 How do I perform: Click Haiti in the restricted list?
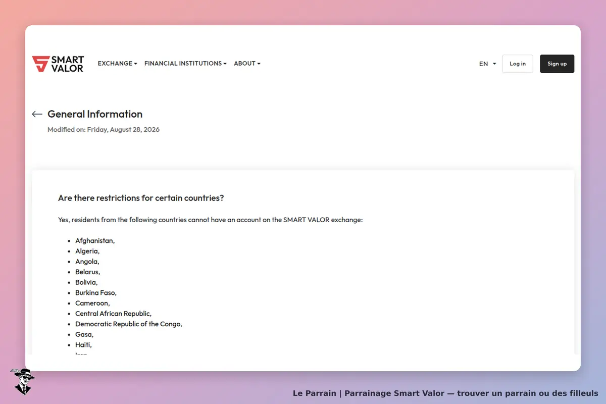click(83, 345)
